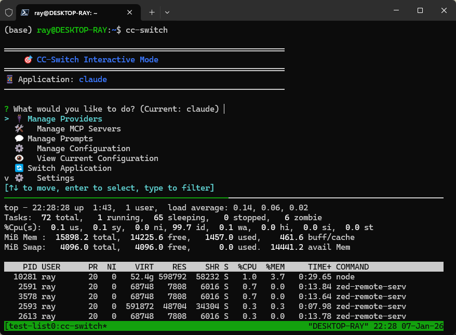Click the plug icon for Manage Providers
Screen dimensions: 456x335
point(19,119)
